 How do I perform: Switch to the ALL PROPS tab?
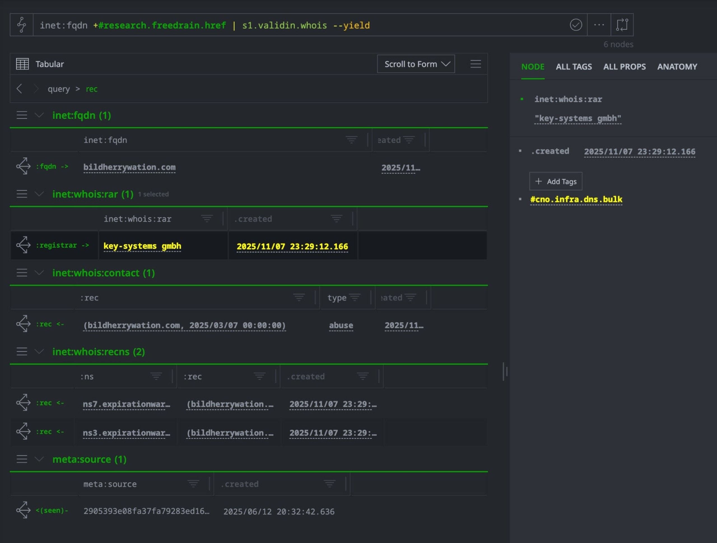click(x=624, y=67)
